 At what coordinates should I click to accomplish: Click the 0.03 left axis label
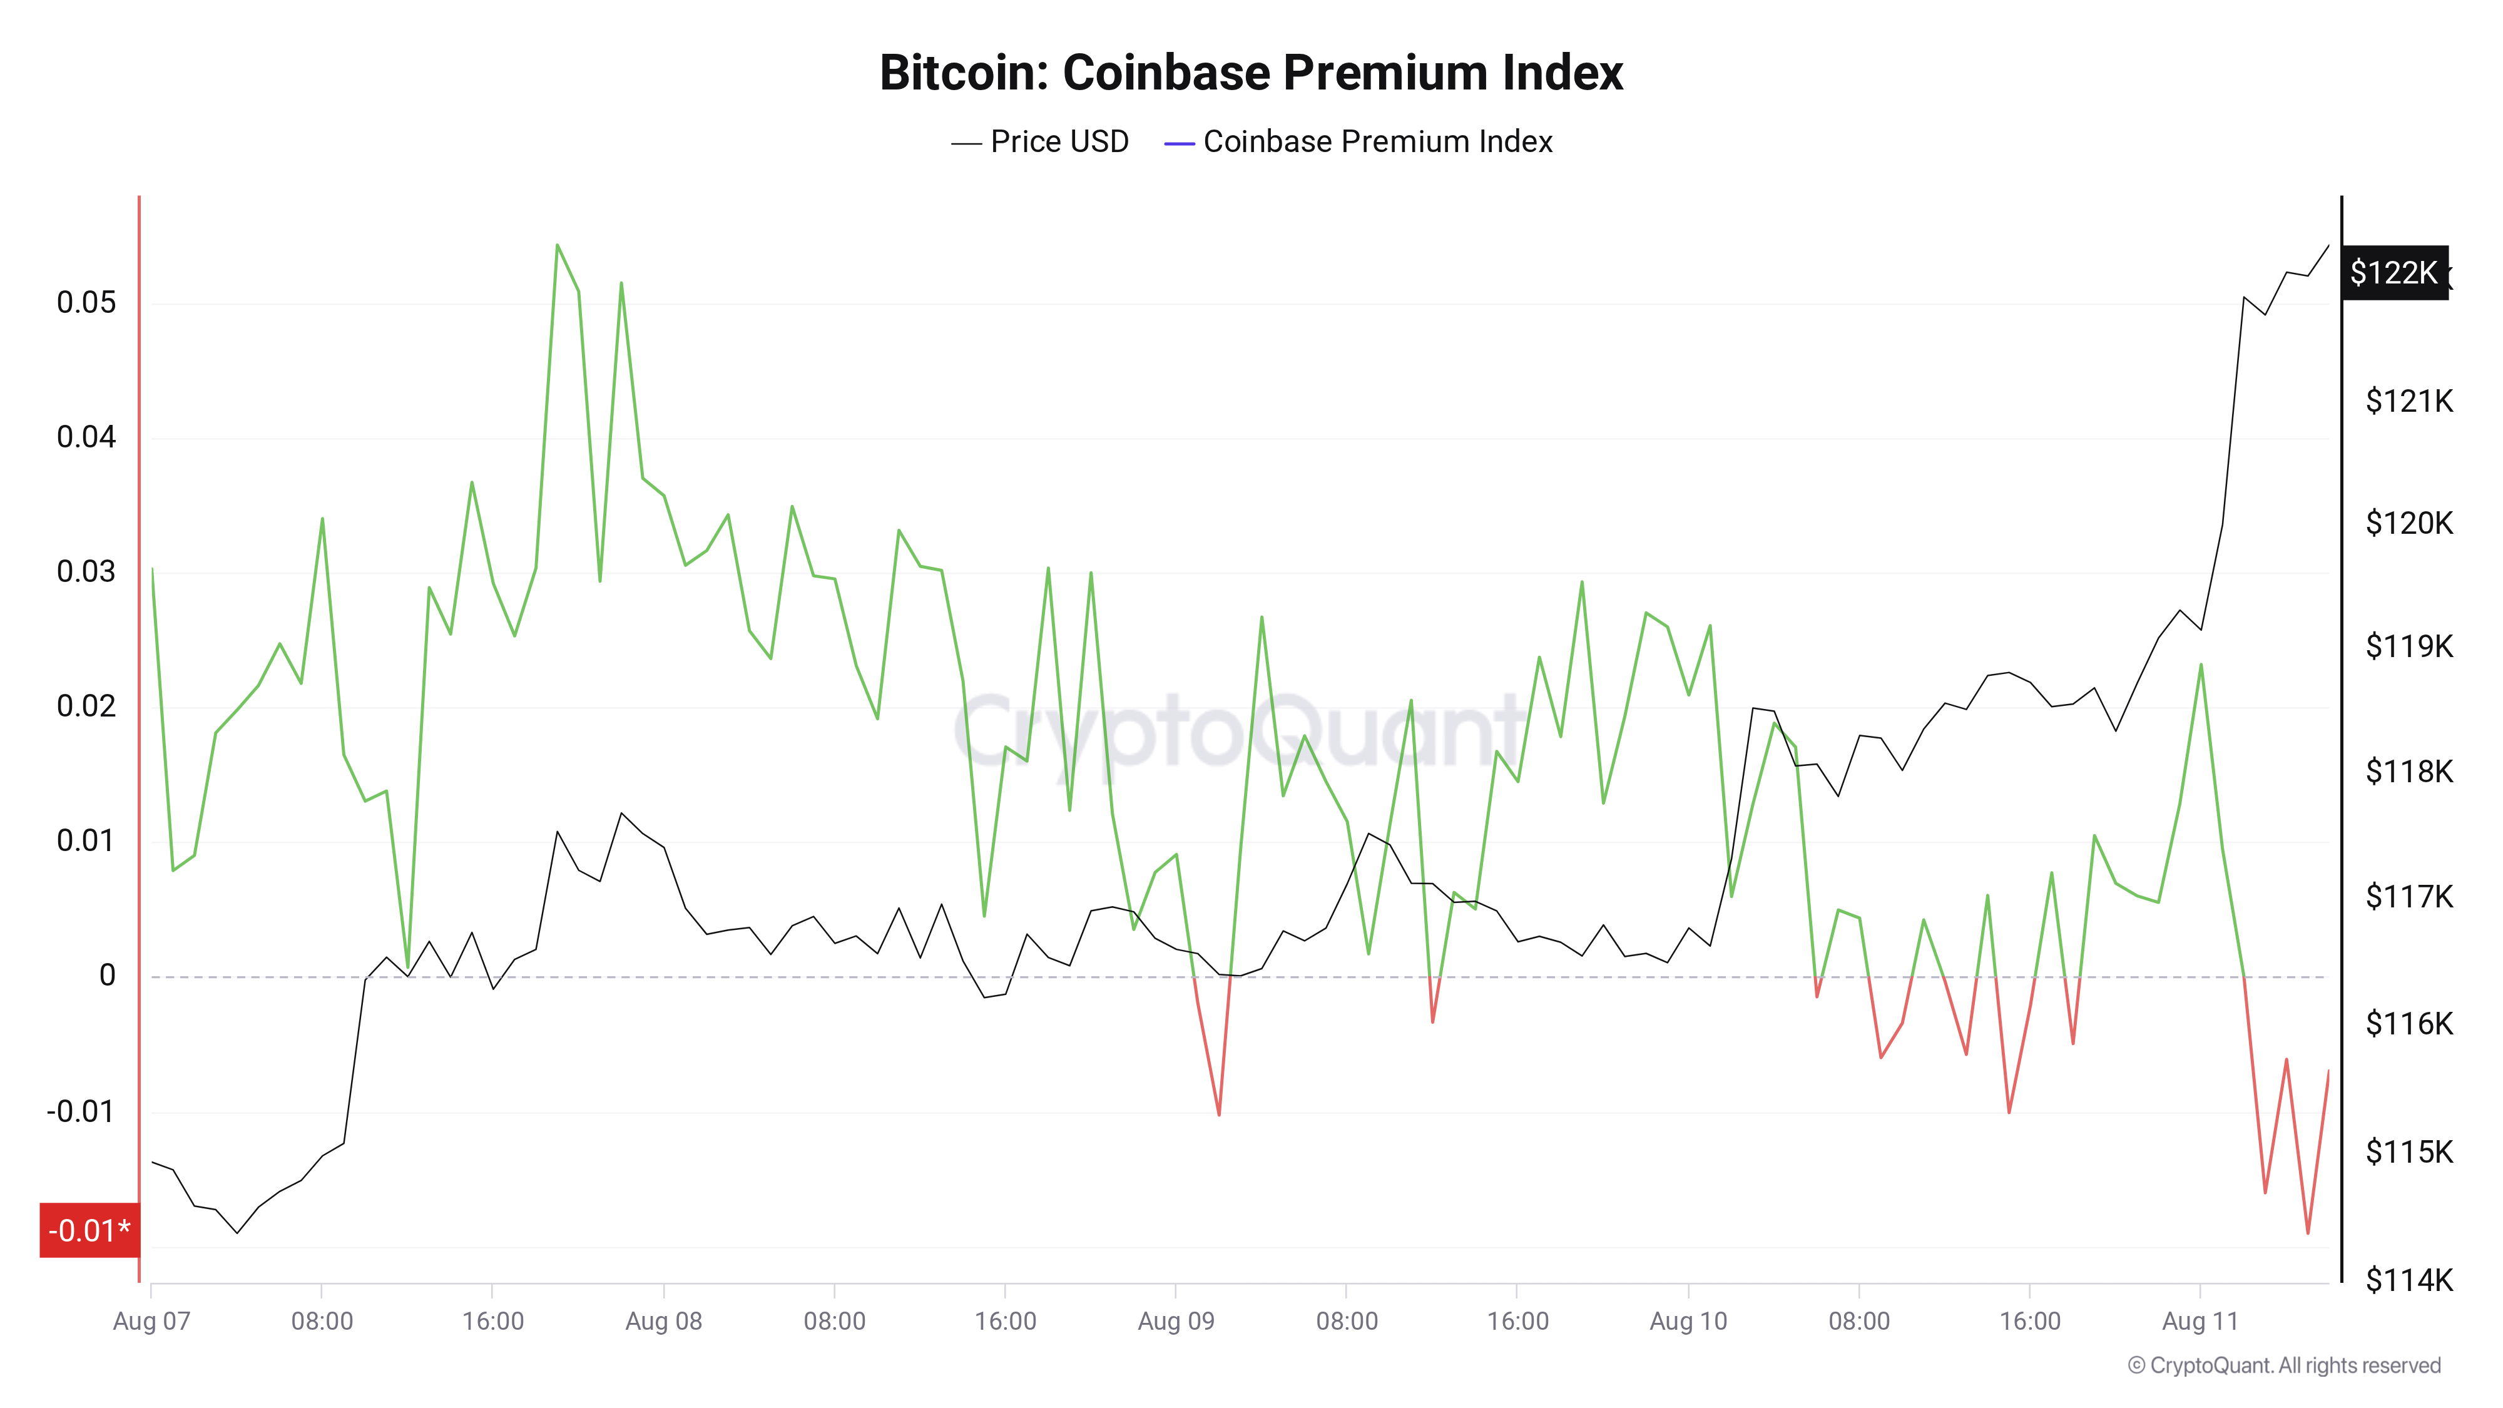(86, 571)
